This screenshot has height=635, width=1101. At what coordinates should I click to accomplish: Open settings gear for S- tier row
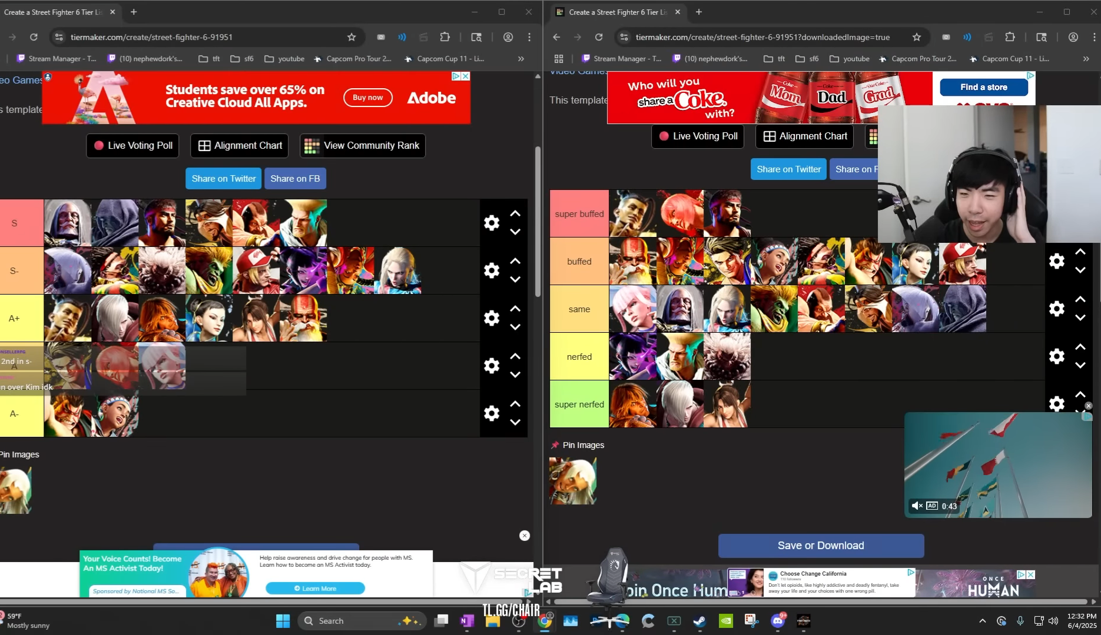click(492, 270)
